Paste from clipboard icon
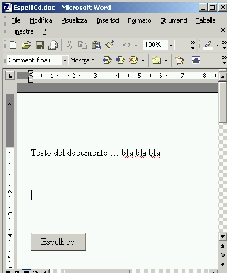227x273 pixels. click(x=96, y=45)
